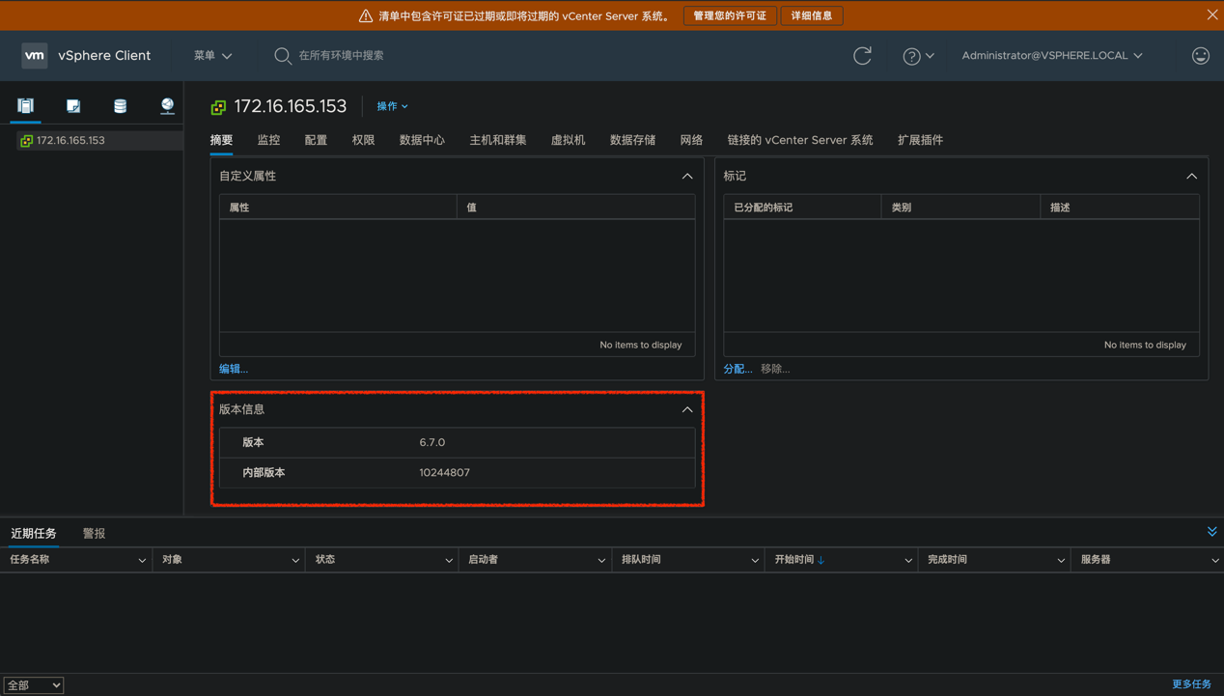The height and width of the screenshot is (696, 1224).
Task: Click the 开始时间 sort arrow
Action: (821, 560)
